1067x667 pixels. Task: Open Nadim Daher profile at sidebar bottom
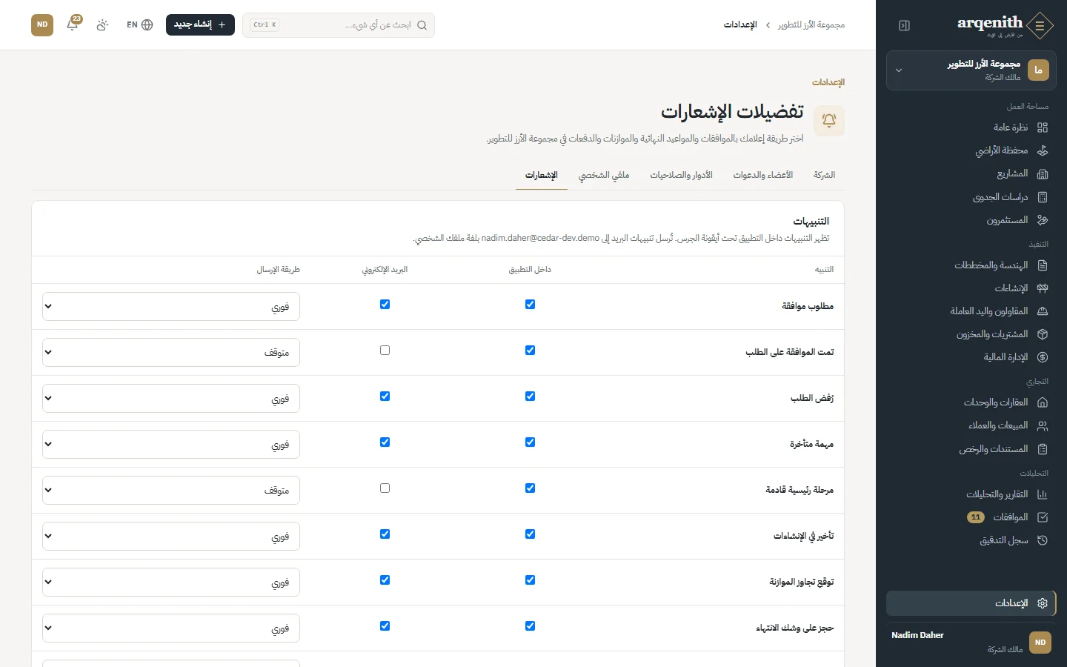pos(971,642)
